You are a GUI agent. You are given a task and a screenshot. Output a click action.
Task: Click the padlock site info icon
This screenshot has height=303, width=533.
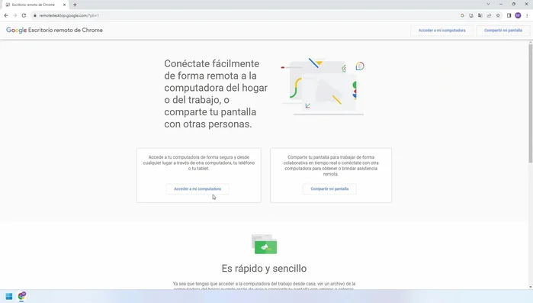point(34,15)
